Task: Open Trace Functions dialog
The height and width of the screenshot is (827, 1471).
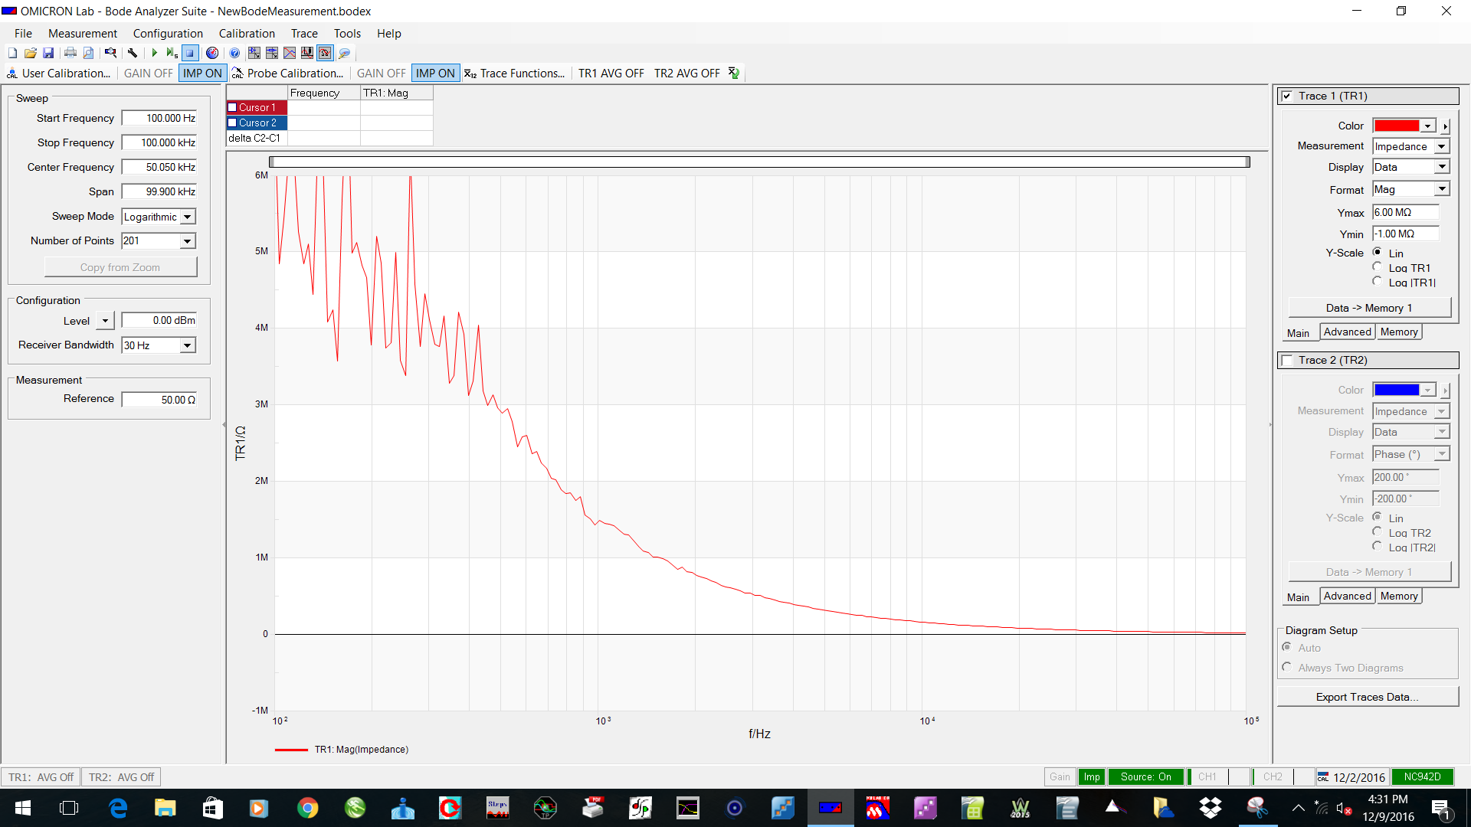Action: coord(515,73)
